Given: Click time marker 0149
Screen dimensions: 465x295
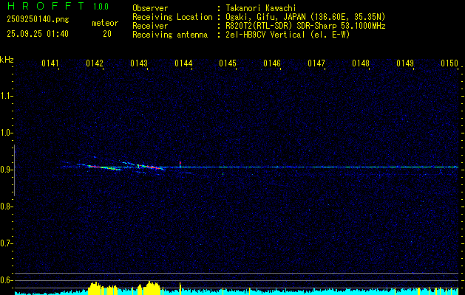Looking at the screenshot, I should pyautogui.click(x=405, y=63).
